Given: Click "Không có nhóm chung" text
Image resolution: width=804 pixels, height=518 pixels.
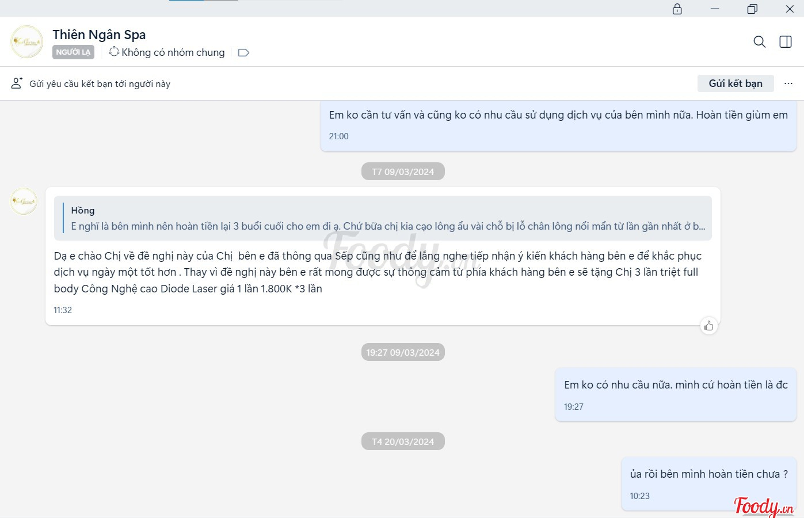Looking at the screenshot, I should [x=173, y=52].
